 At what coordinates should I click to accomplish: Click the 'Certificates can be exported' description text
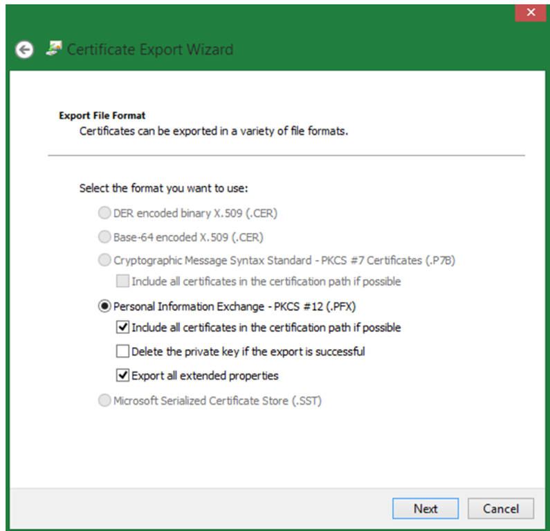[x=213, y=130]
